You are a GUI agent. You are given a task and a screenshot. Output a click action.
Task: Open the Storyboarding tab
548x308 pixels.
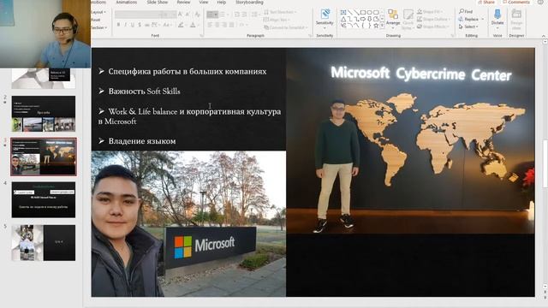pyautogui.click(x=249, y=2)
